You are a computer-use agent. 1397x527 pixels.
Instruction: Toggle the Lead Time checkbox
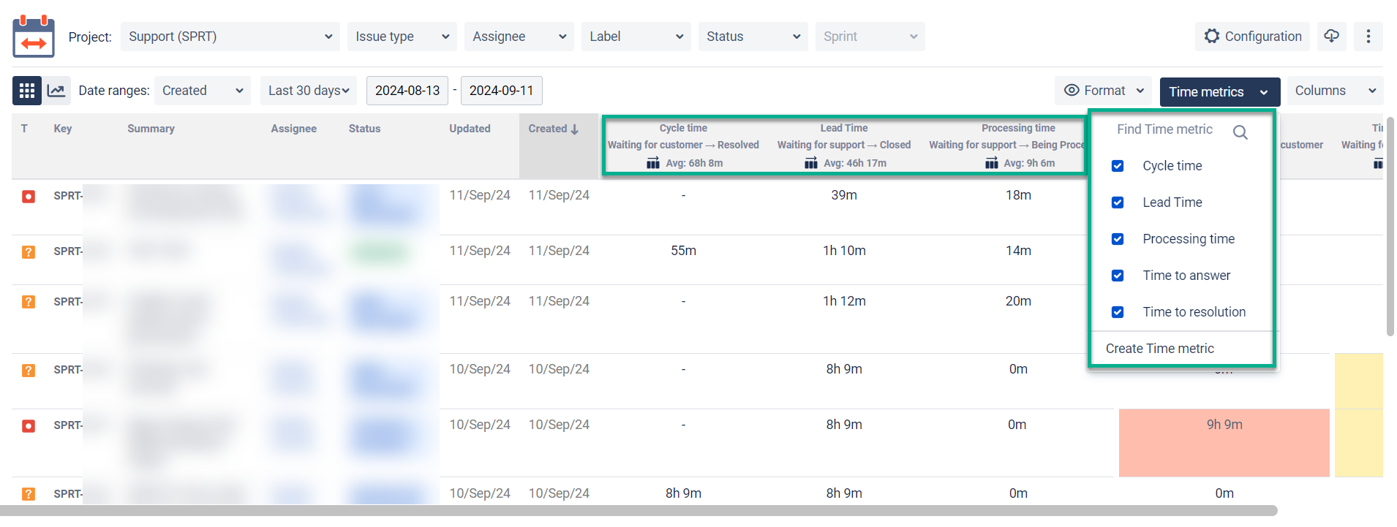(1118, 202)
